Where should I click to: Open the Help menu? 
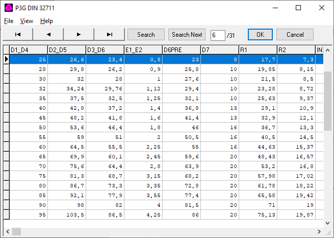pyautogui.click(x=46, y=21)
